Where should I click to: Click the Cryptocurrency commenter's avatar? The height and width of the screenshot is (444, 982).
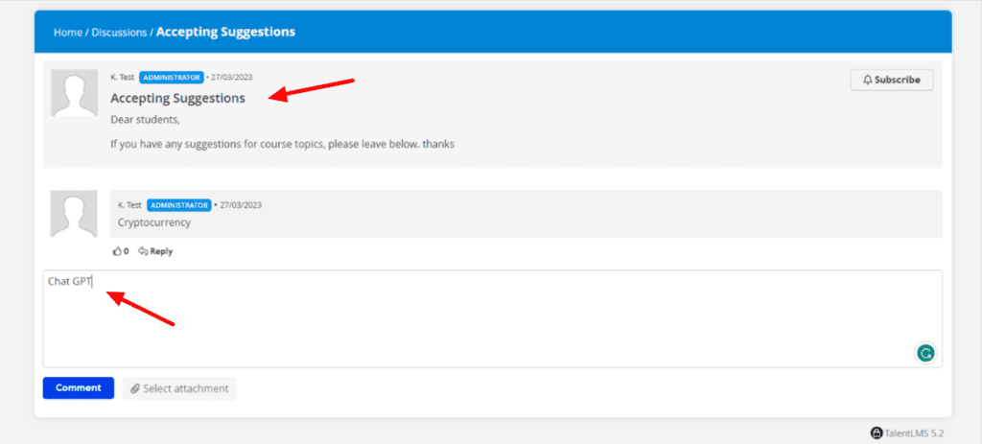(74, 214)
